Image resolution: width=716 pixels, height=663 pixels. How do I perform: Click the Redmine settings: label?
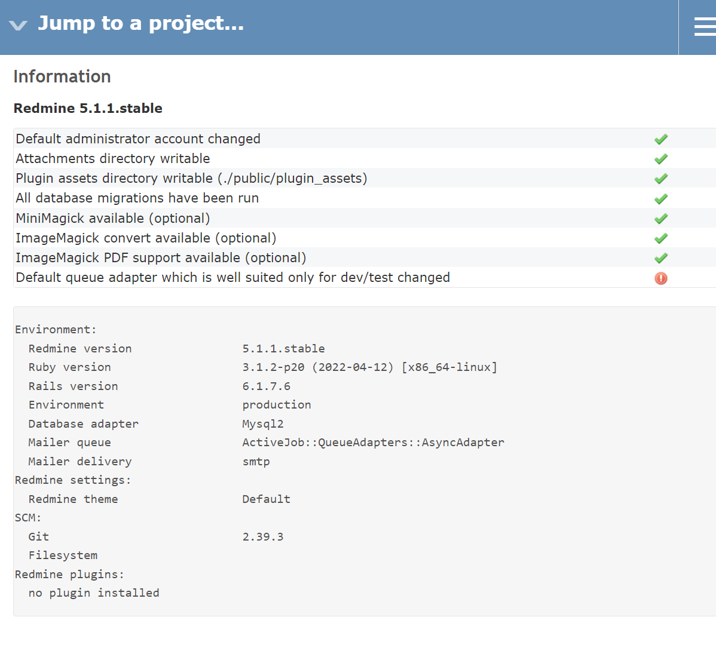[73, 480]
